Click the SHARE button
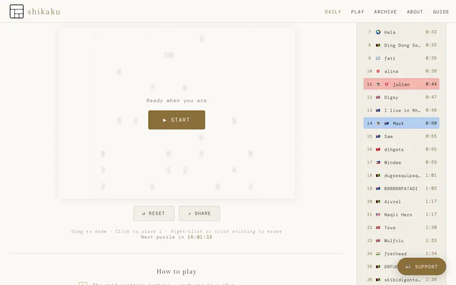 (x=199, y=213)
